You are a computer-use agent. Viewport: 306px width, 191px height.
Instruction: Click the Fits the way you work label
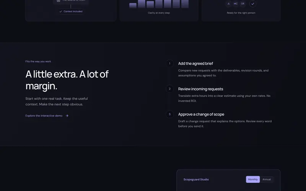coord(38,62)
